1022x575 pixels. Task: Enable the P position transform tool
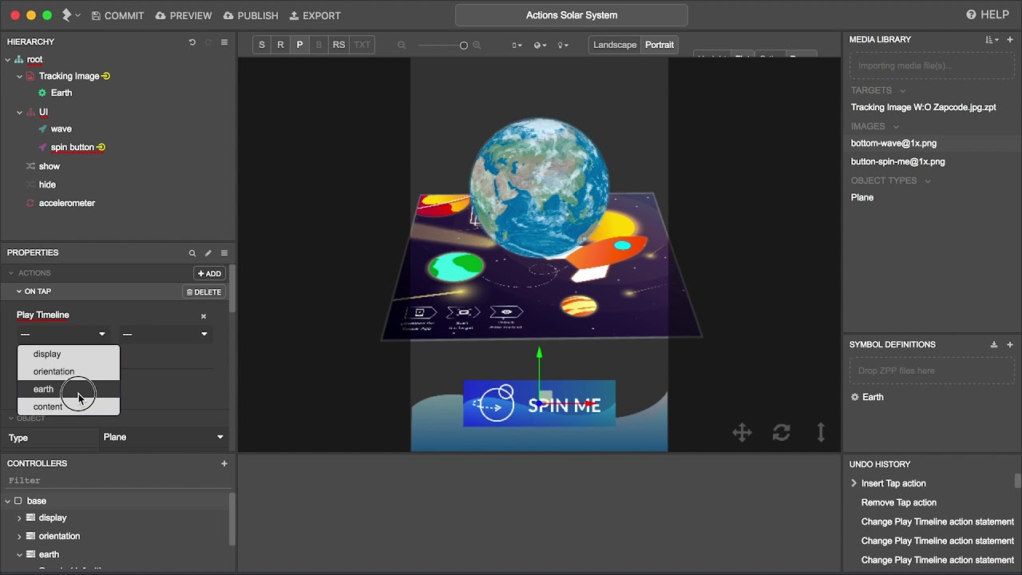299,45
